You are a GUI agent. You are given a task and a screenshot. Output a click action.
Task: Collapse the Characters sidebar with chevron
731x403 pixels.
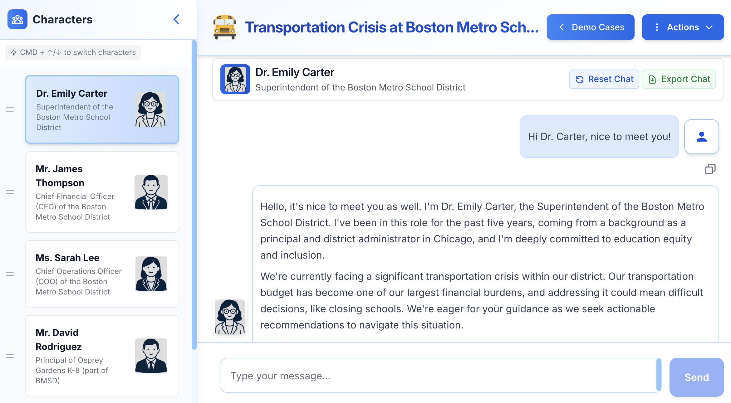[176, 19]
